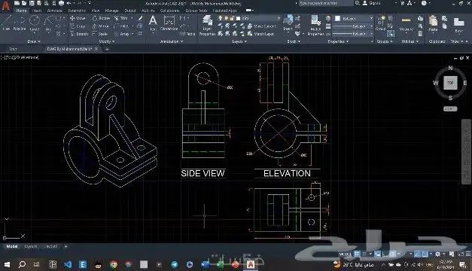Viewport: 472px width, 271px height.
Task: Select the Arc tool
Action: (x=48, y=23)
